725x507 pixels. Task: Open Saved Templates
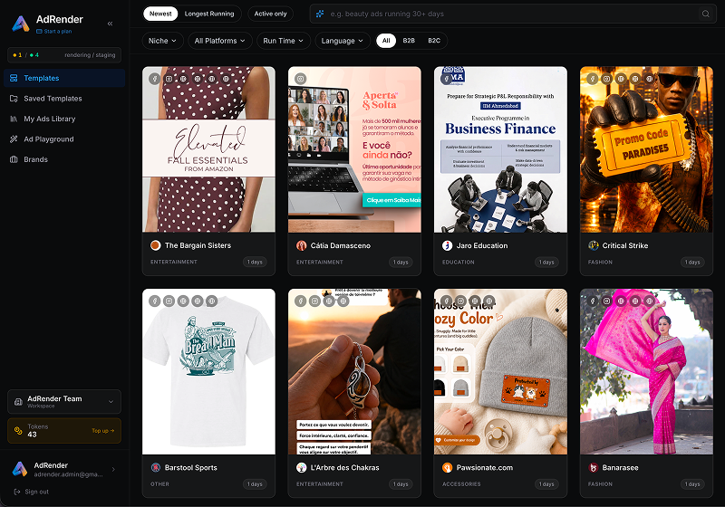tap(64, 99)
